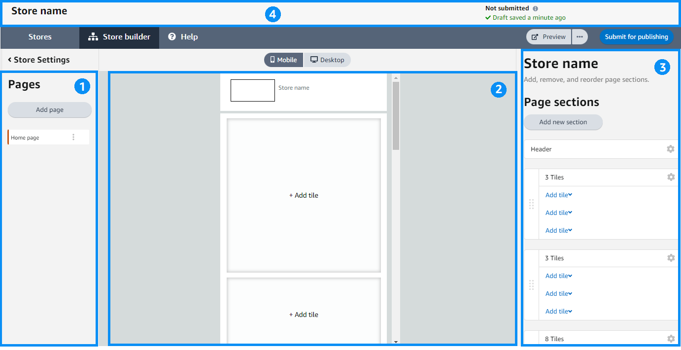681x350 pixels.
Task: Go to the Stores tab
Action: click(x=40, y=37)
